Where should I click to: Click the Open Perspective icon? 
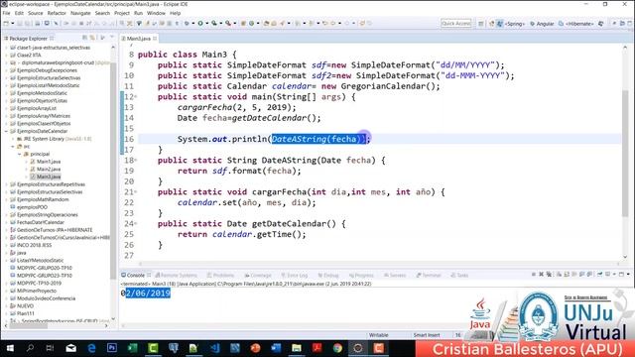point(480,24)
